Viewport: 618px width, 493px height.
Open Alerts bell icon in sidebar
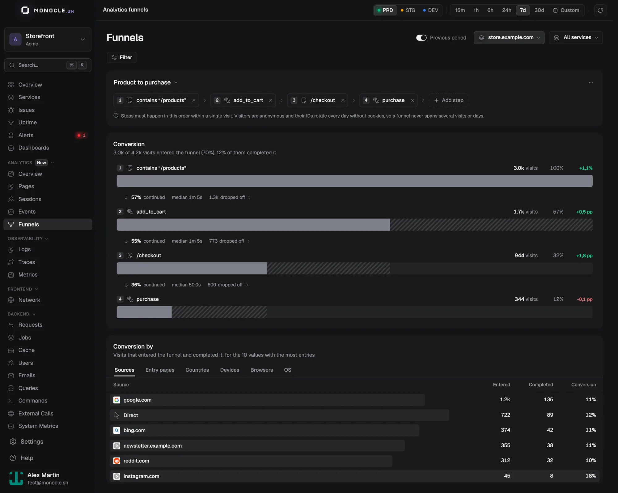coord(11,135)
